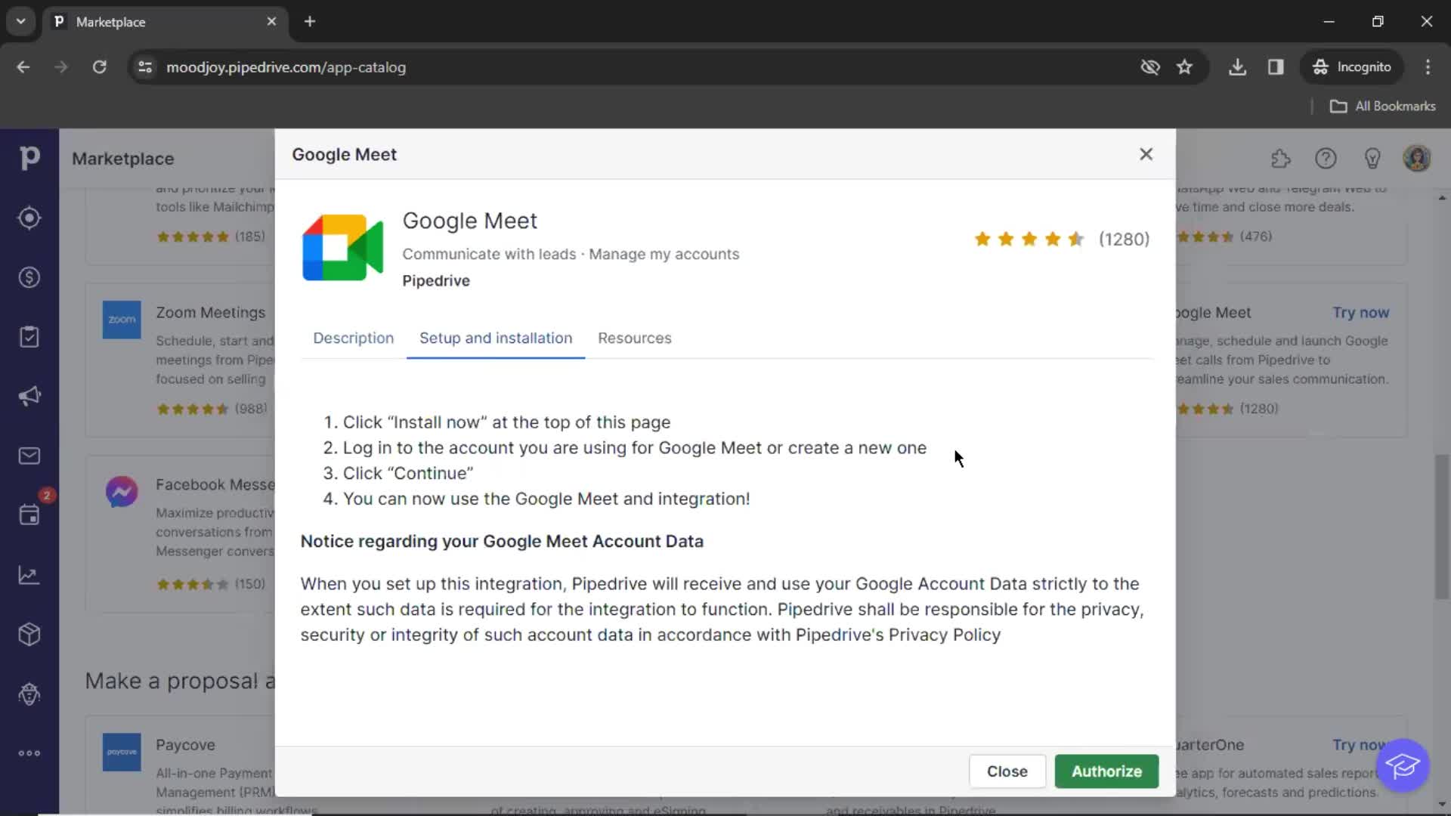Click the Pipedrive home icon in sidebar
Viewport: 1451px width, 816px height.
pyautogui.click(x=29, y=159)
